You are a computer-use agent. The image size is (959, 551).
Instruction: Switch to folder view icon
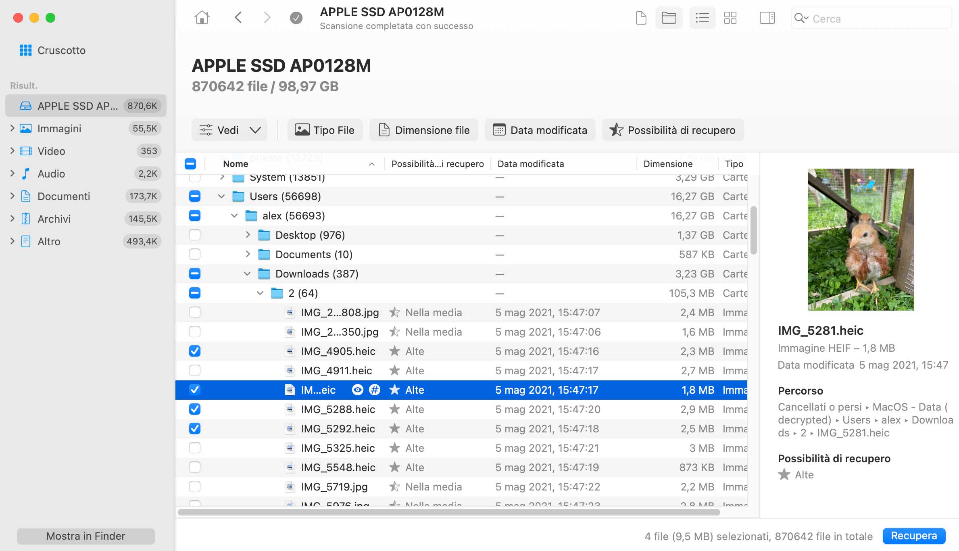coord(669,18)
